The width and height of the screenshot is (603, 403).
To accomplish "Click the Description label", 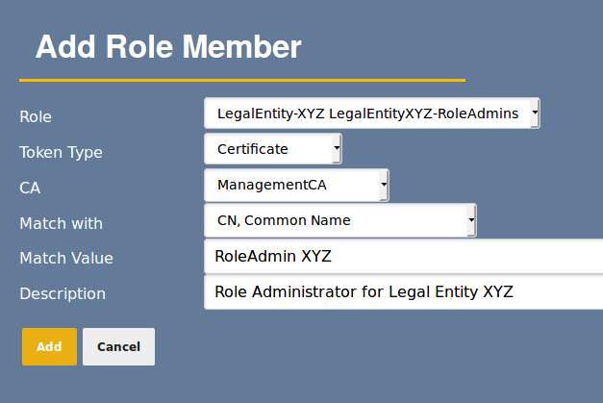I will [x=63, y=293].
